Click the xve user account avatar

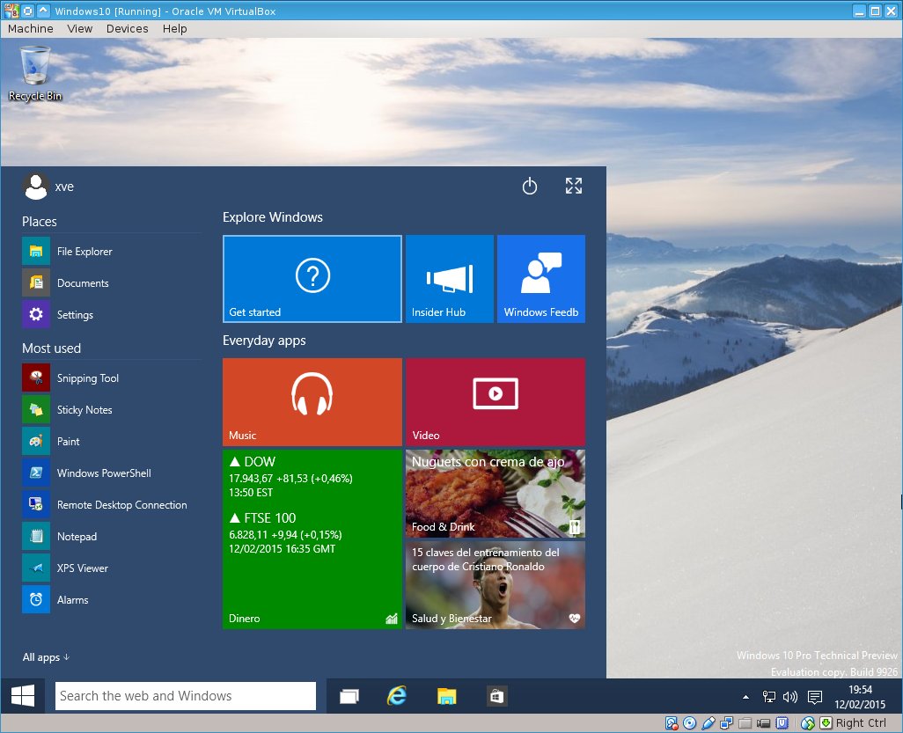point(36,187)
